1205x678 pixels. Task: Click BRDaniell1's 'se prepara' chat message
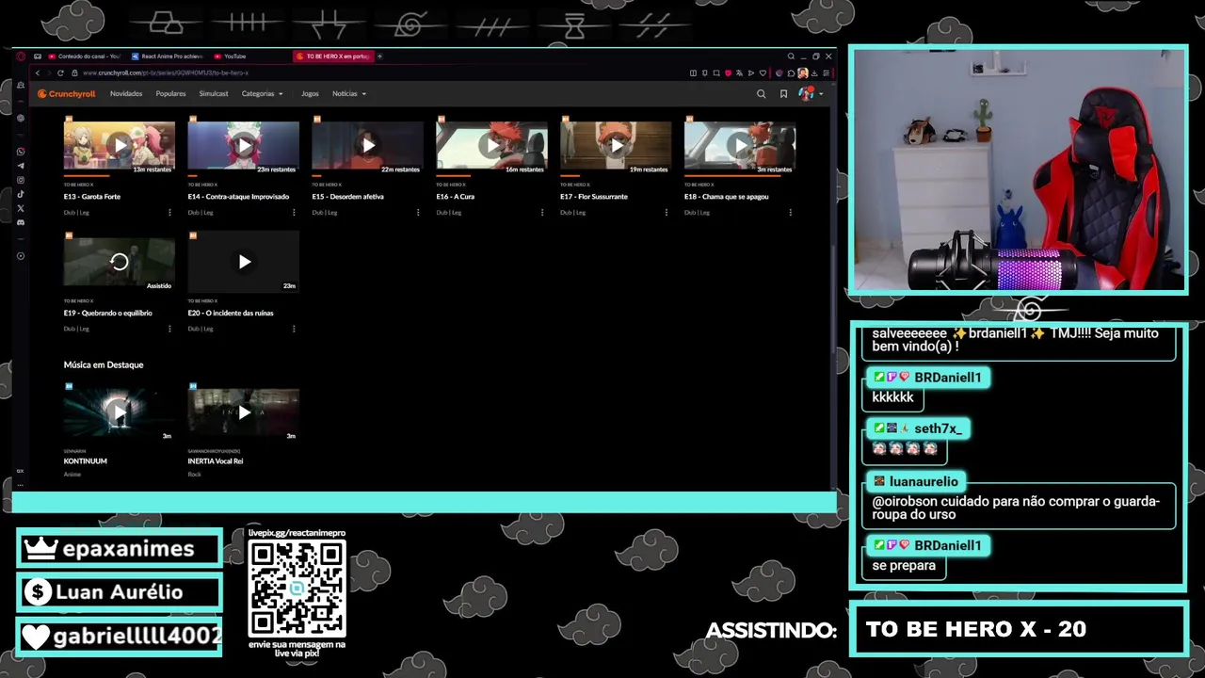[x=904, y=566]
